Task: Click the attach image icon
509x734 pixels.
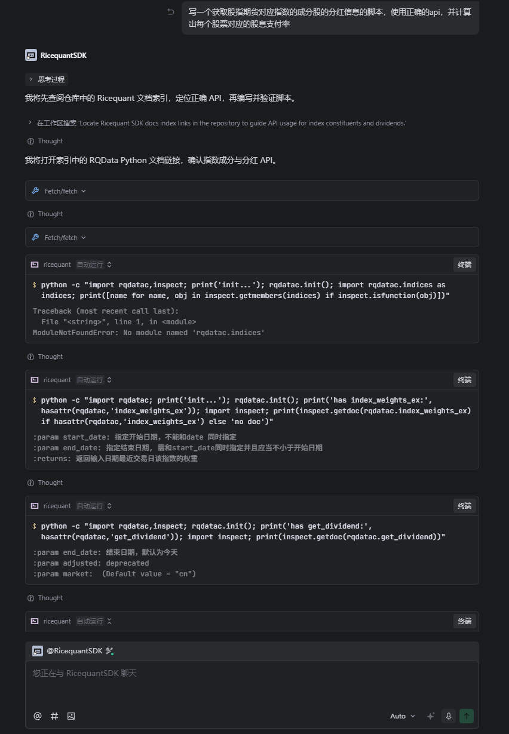Action: [x=71, y=716]
